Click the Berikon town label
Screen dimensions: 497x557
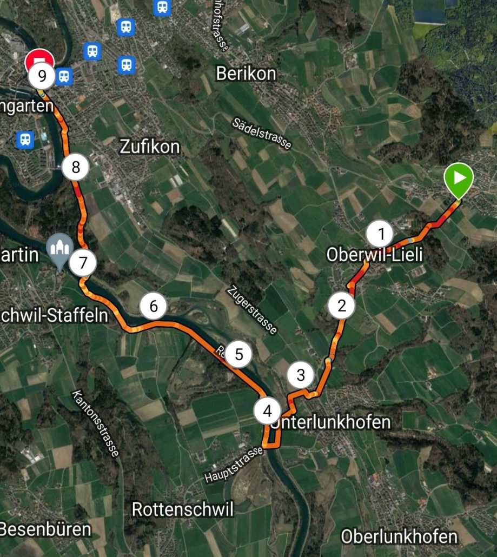(x=246, y=74)
